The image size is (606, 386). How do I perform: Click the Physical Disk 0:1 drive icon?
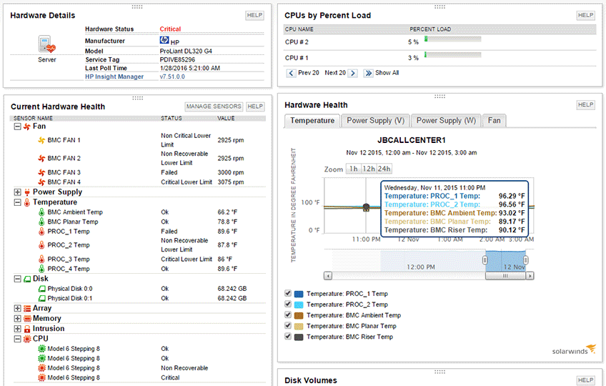[x=41, y=298]
